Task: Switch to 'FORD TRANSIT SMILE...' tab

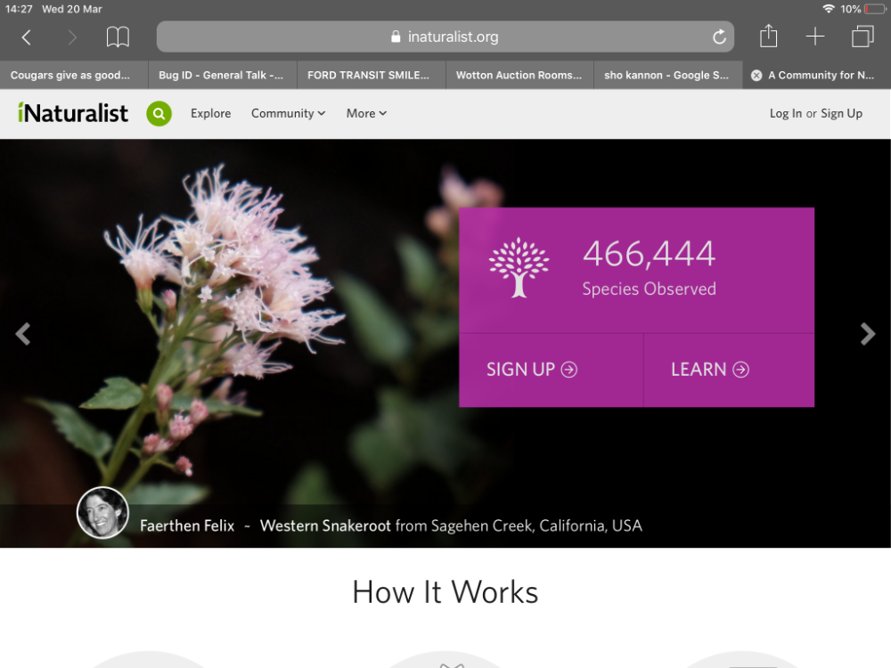Action: click(x=371, y=75)
